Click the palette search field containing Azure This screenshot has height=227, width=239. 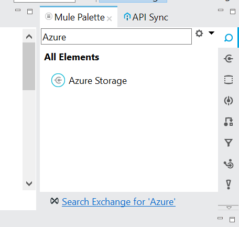(116, 37)
